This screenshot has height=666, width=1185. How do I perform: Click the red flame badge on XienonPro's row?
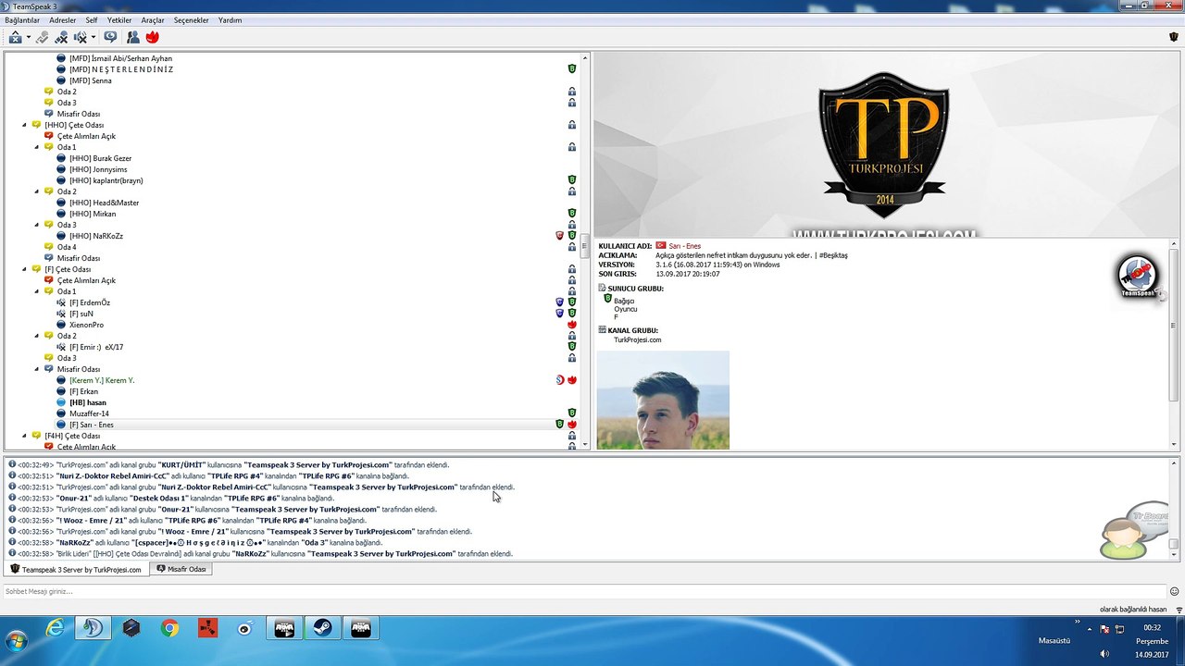572,325
